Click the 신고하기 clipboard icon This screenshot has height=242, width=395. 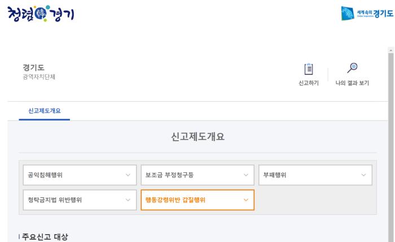[309, 69]
